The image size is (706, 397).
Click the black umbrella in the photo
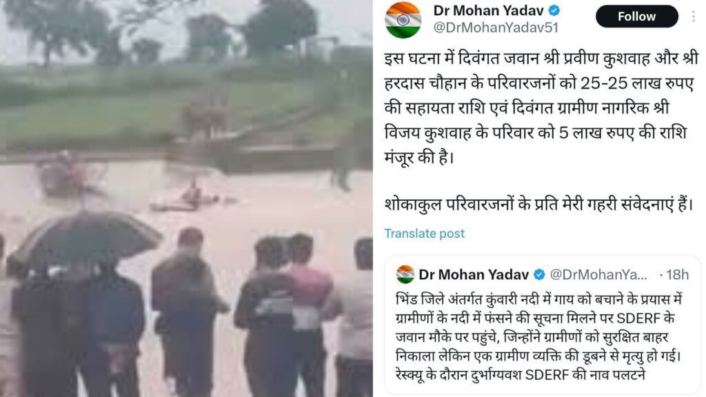click(x=84, y=241)
